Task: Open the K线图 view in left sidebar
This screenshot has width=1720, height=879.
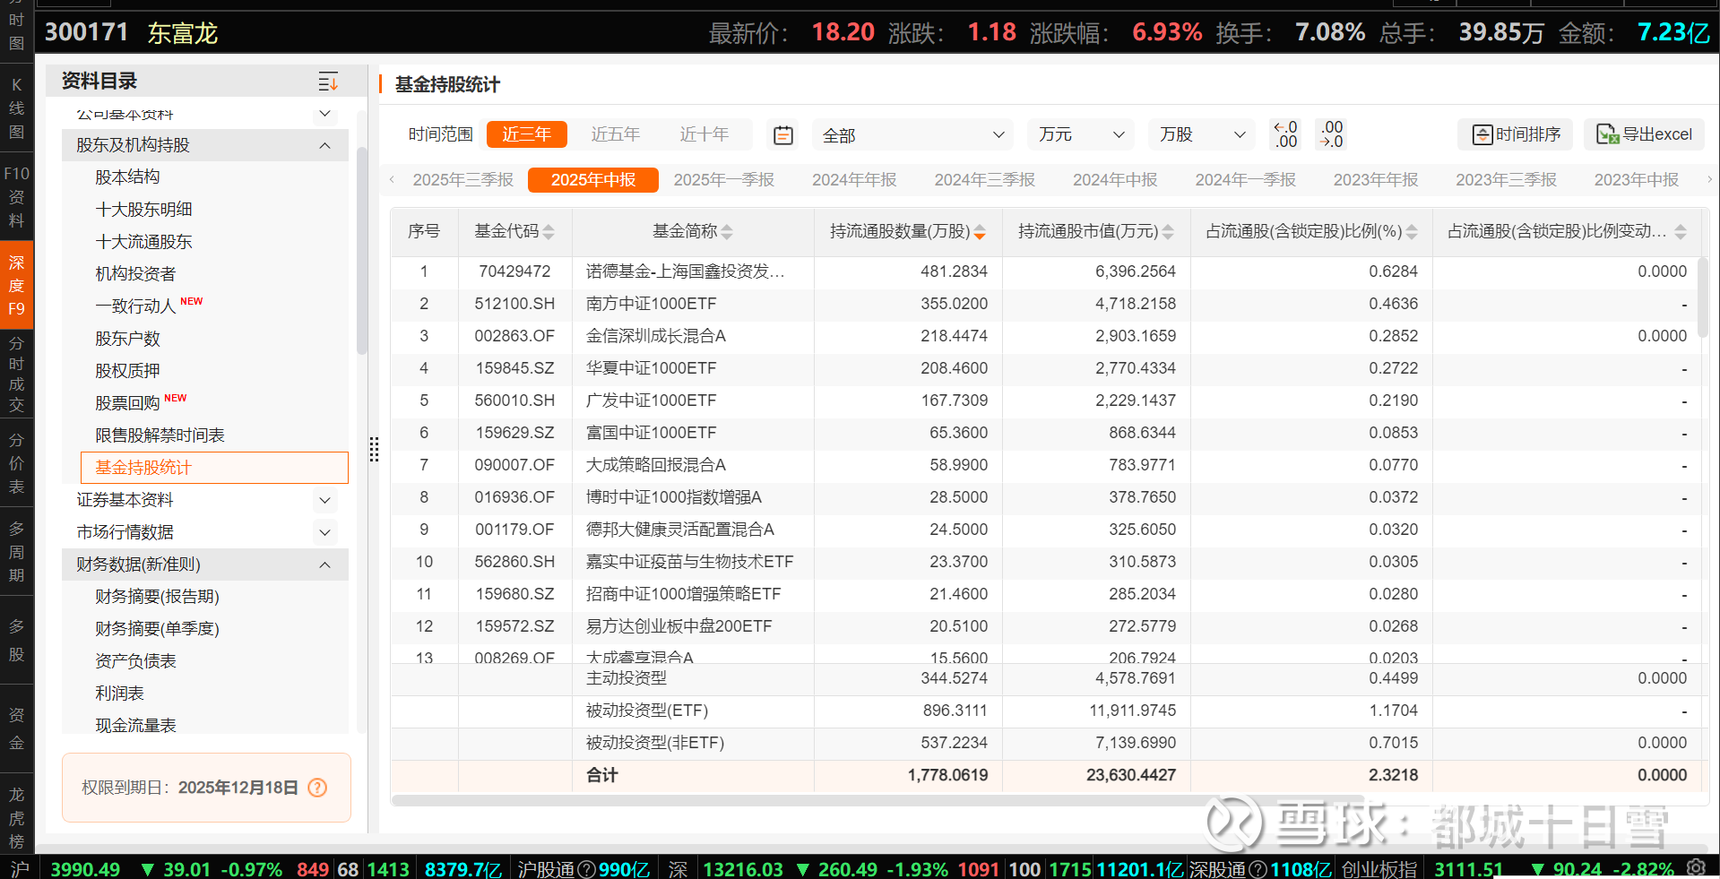Action: tap(16, 108)
